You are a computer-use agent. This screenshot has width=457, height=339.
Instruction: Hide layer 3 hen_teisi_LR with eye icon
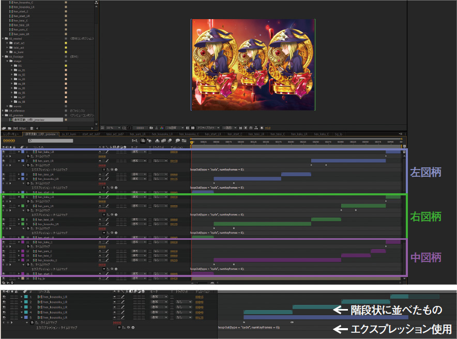pos(4,175)
